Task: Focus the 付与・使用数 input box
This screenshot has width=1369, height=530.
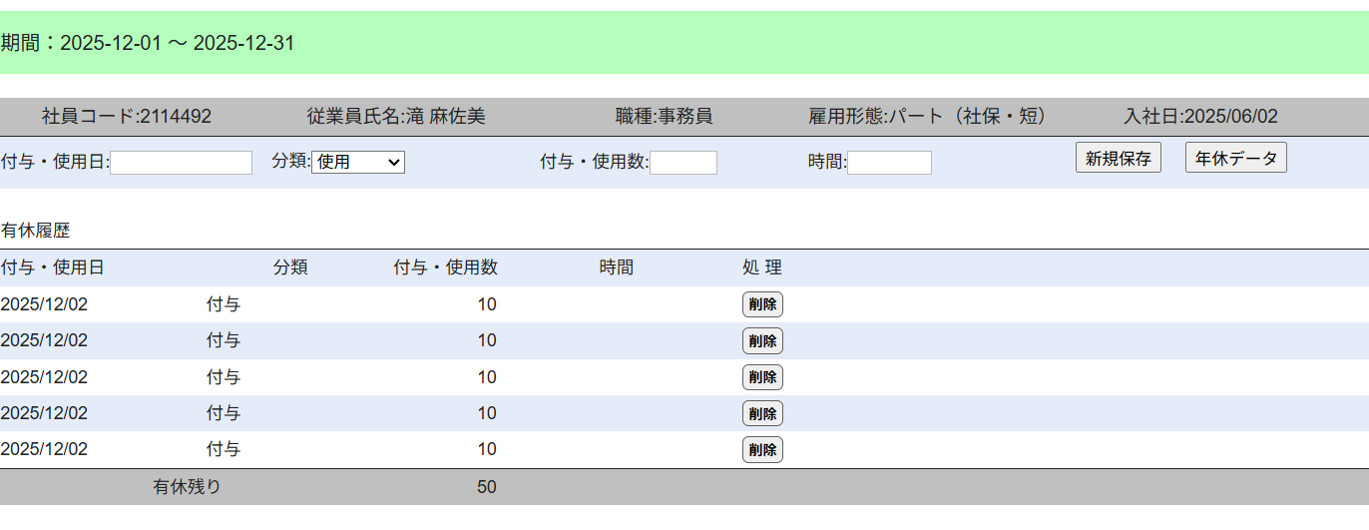Action: (x=683, y=163)
